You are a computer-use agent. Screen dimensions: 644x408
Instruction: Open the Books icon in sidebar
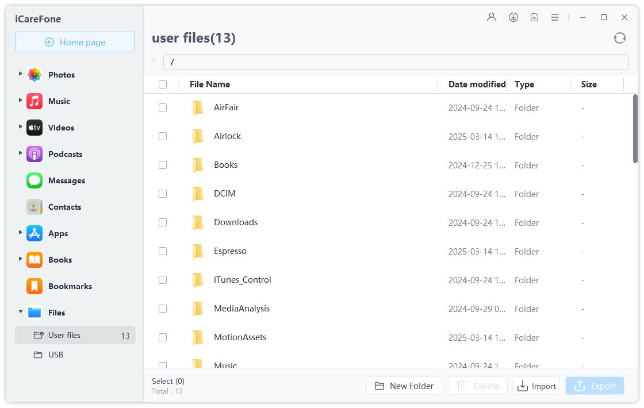point(34,260)
